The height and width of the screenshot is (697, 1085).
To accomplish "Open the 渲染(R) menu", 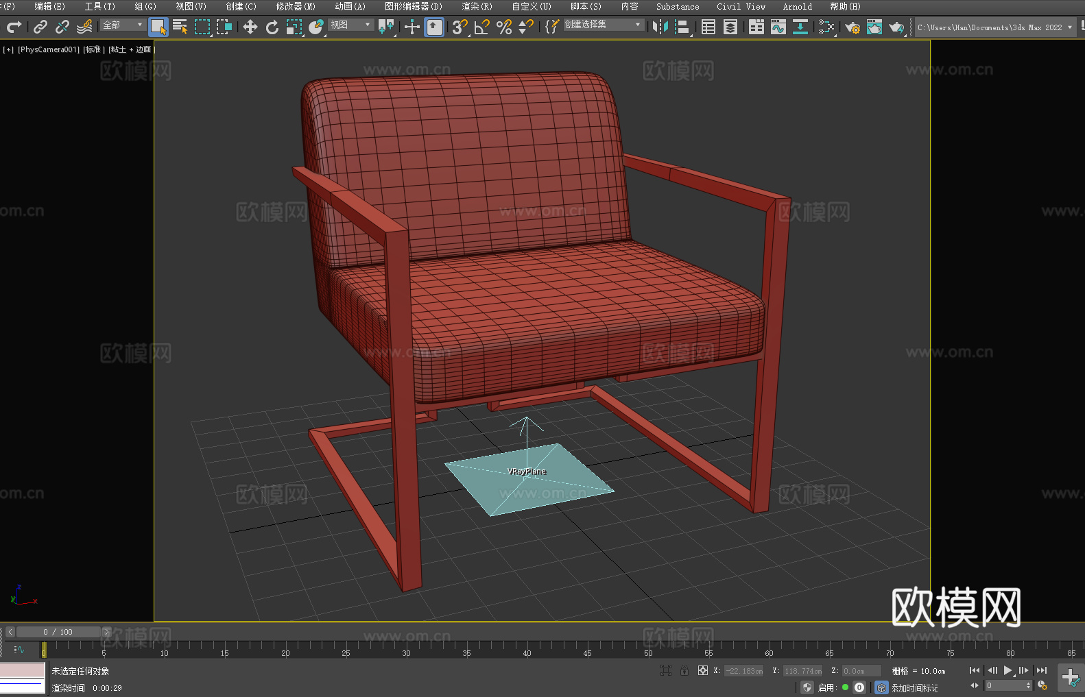I will (477, 6).
